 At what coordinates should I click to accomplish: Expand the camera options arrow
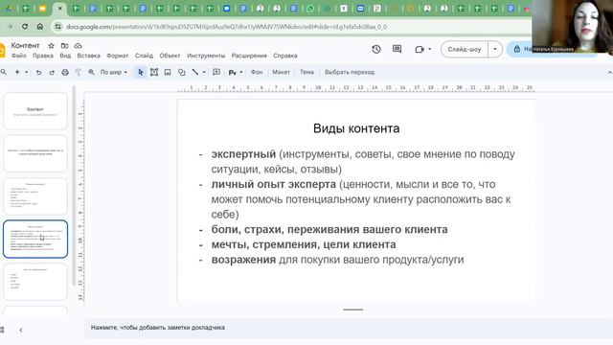click(430, 49)
